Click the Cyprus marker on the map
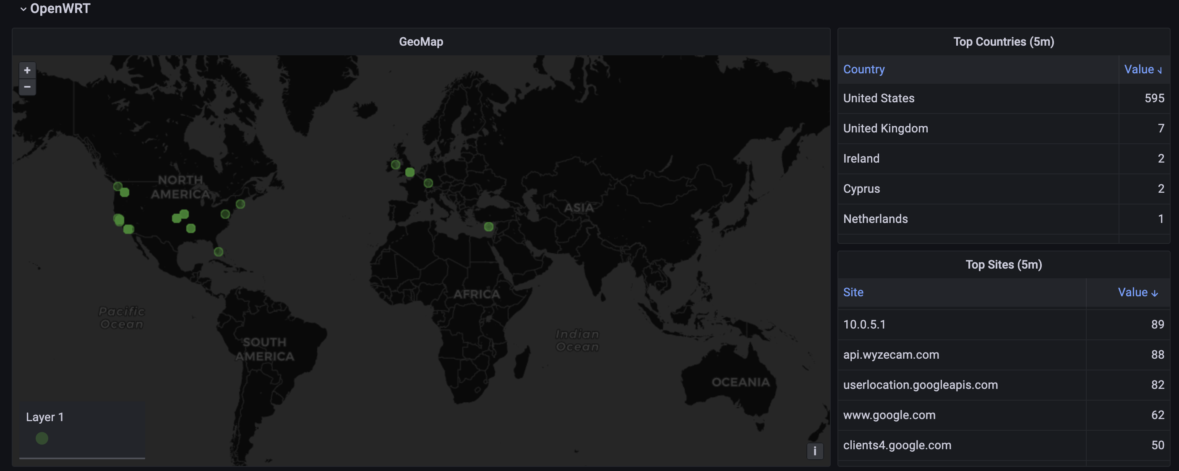Image resolution: width=1179 pixels, height=471 pixels. click(x=489, y=227)
